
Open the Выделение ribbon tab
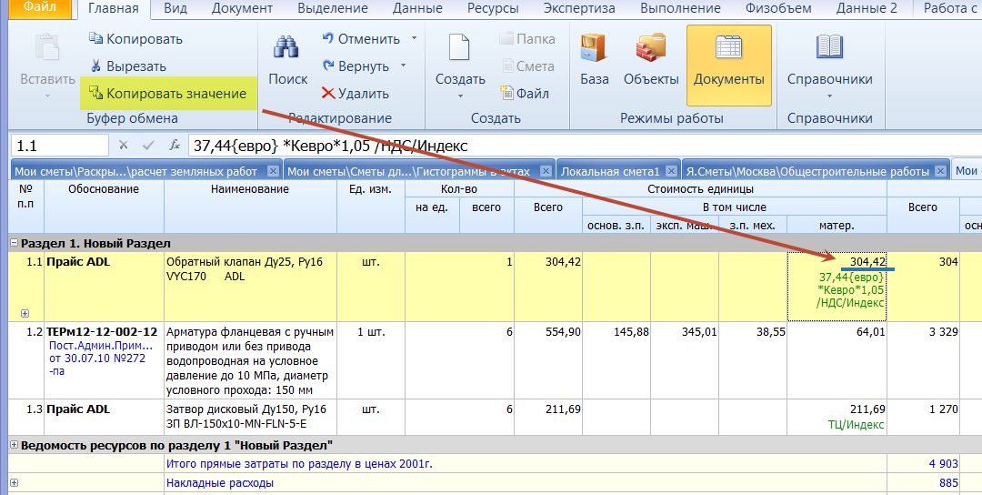coord(333,9)
